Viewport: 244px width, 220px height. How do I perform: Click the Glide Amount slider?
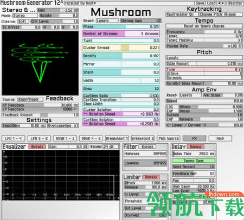coord(204,63)
